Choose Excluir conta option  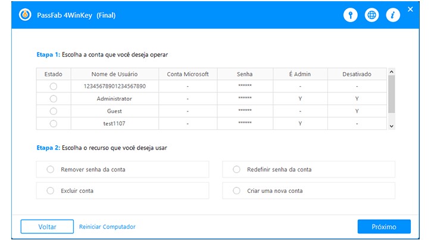pyautogui.click(x=51, y=191)
